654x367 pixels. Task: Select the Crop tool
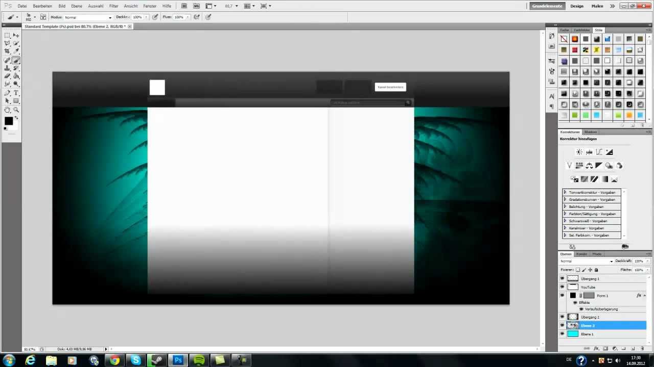tap(8, 51)
